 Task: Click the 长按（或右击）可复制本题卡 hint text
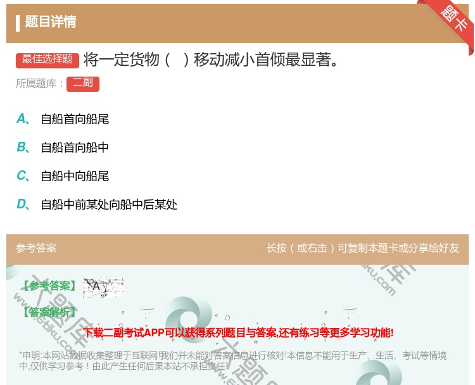click(x=363, y=248)
